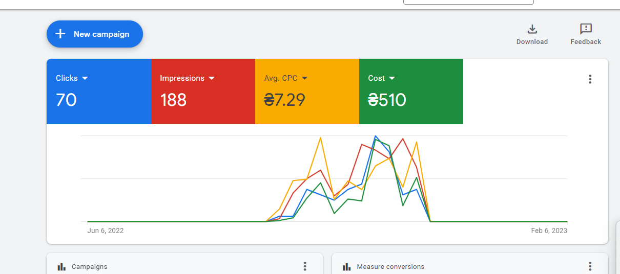620x274 pixels.
Task: Click the Campaigns bar chart icon
Action: (61, 267)
